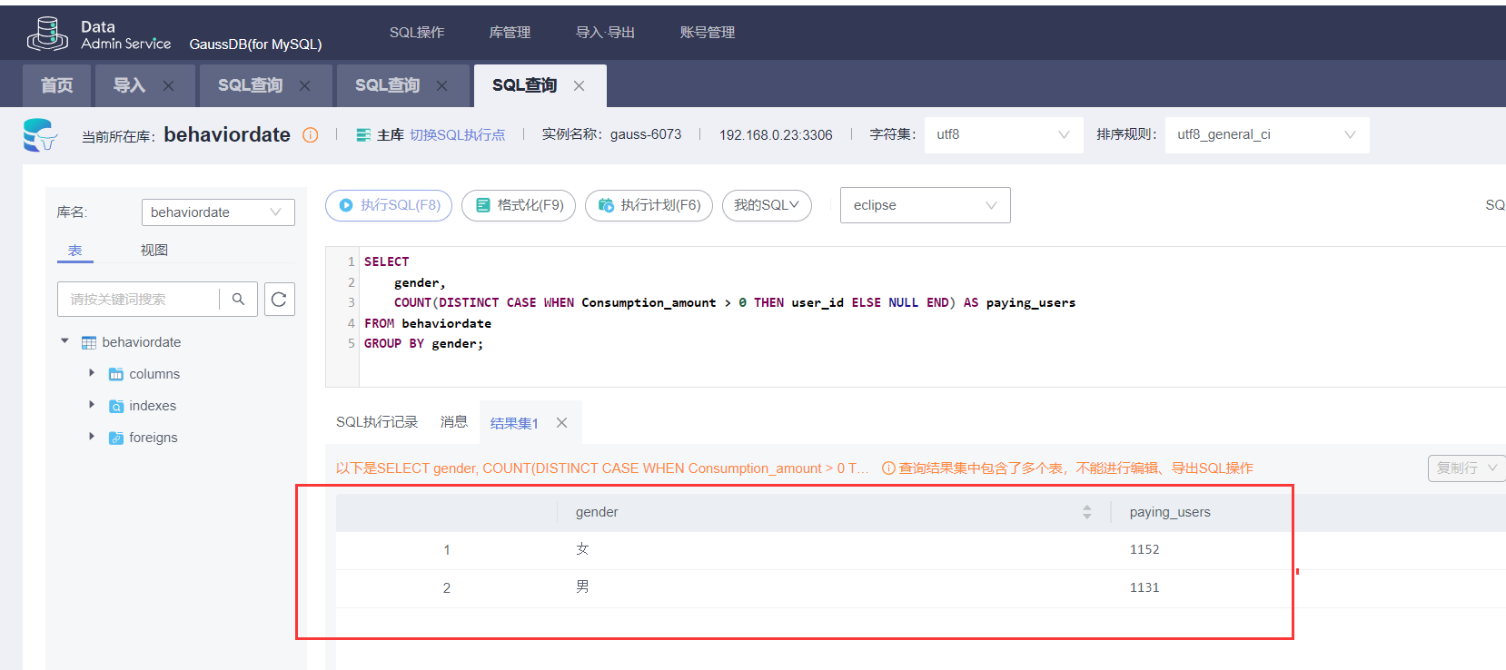This screenshot has height=670, width=1506.
Task: Refresh the table list
Action: (x=280, y=299)
